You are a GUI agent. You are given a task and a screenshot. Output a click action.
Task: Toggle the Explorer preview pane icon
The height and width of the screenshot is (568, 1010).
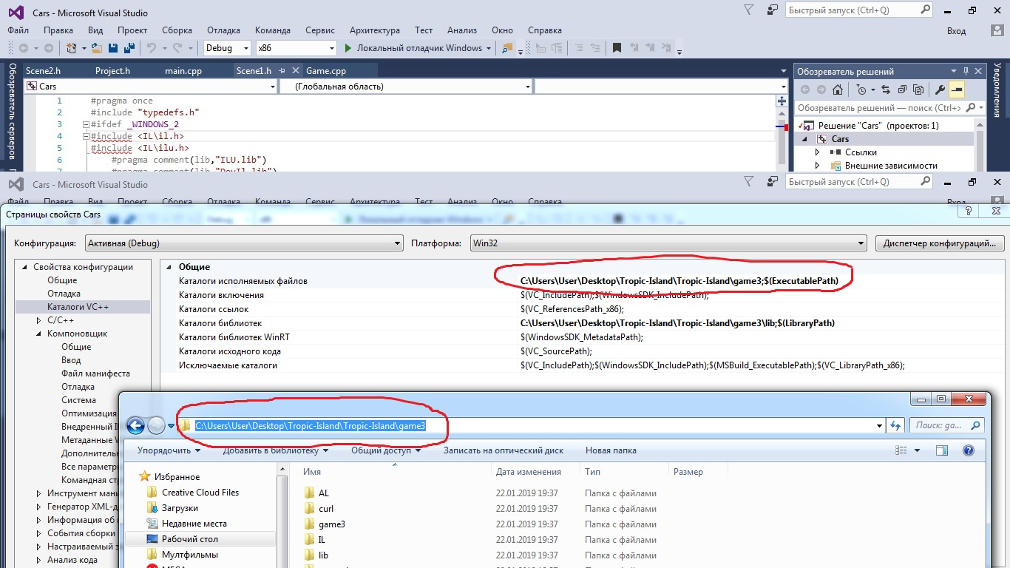[x=942, y=450]
